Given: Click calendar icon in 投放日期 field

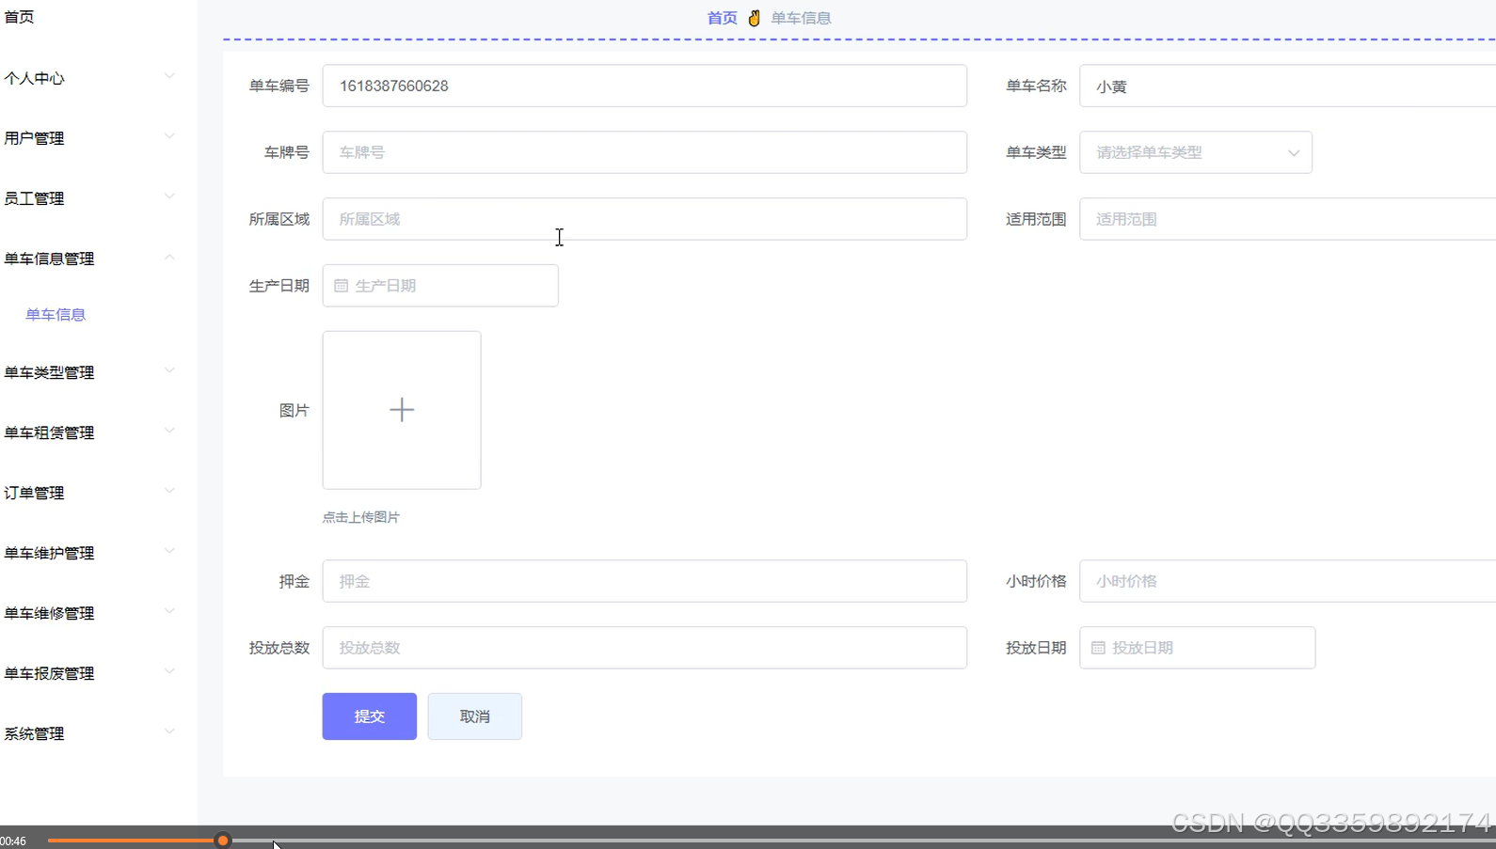Looking at the screenshot, I should click(x=1098, y=648).
